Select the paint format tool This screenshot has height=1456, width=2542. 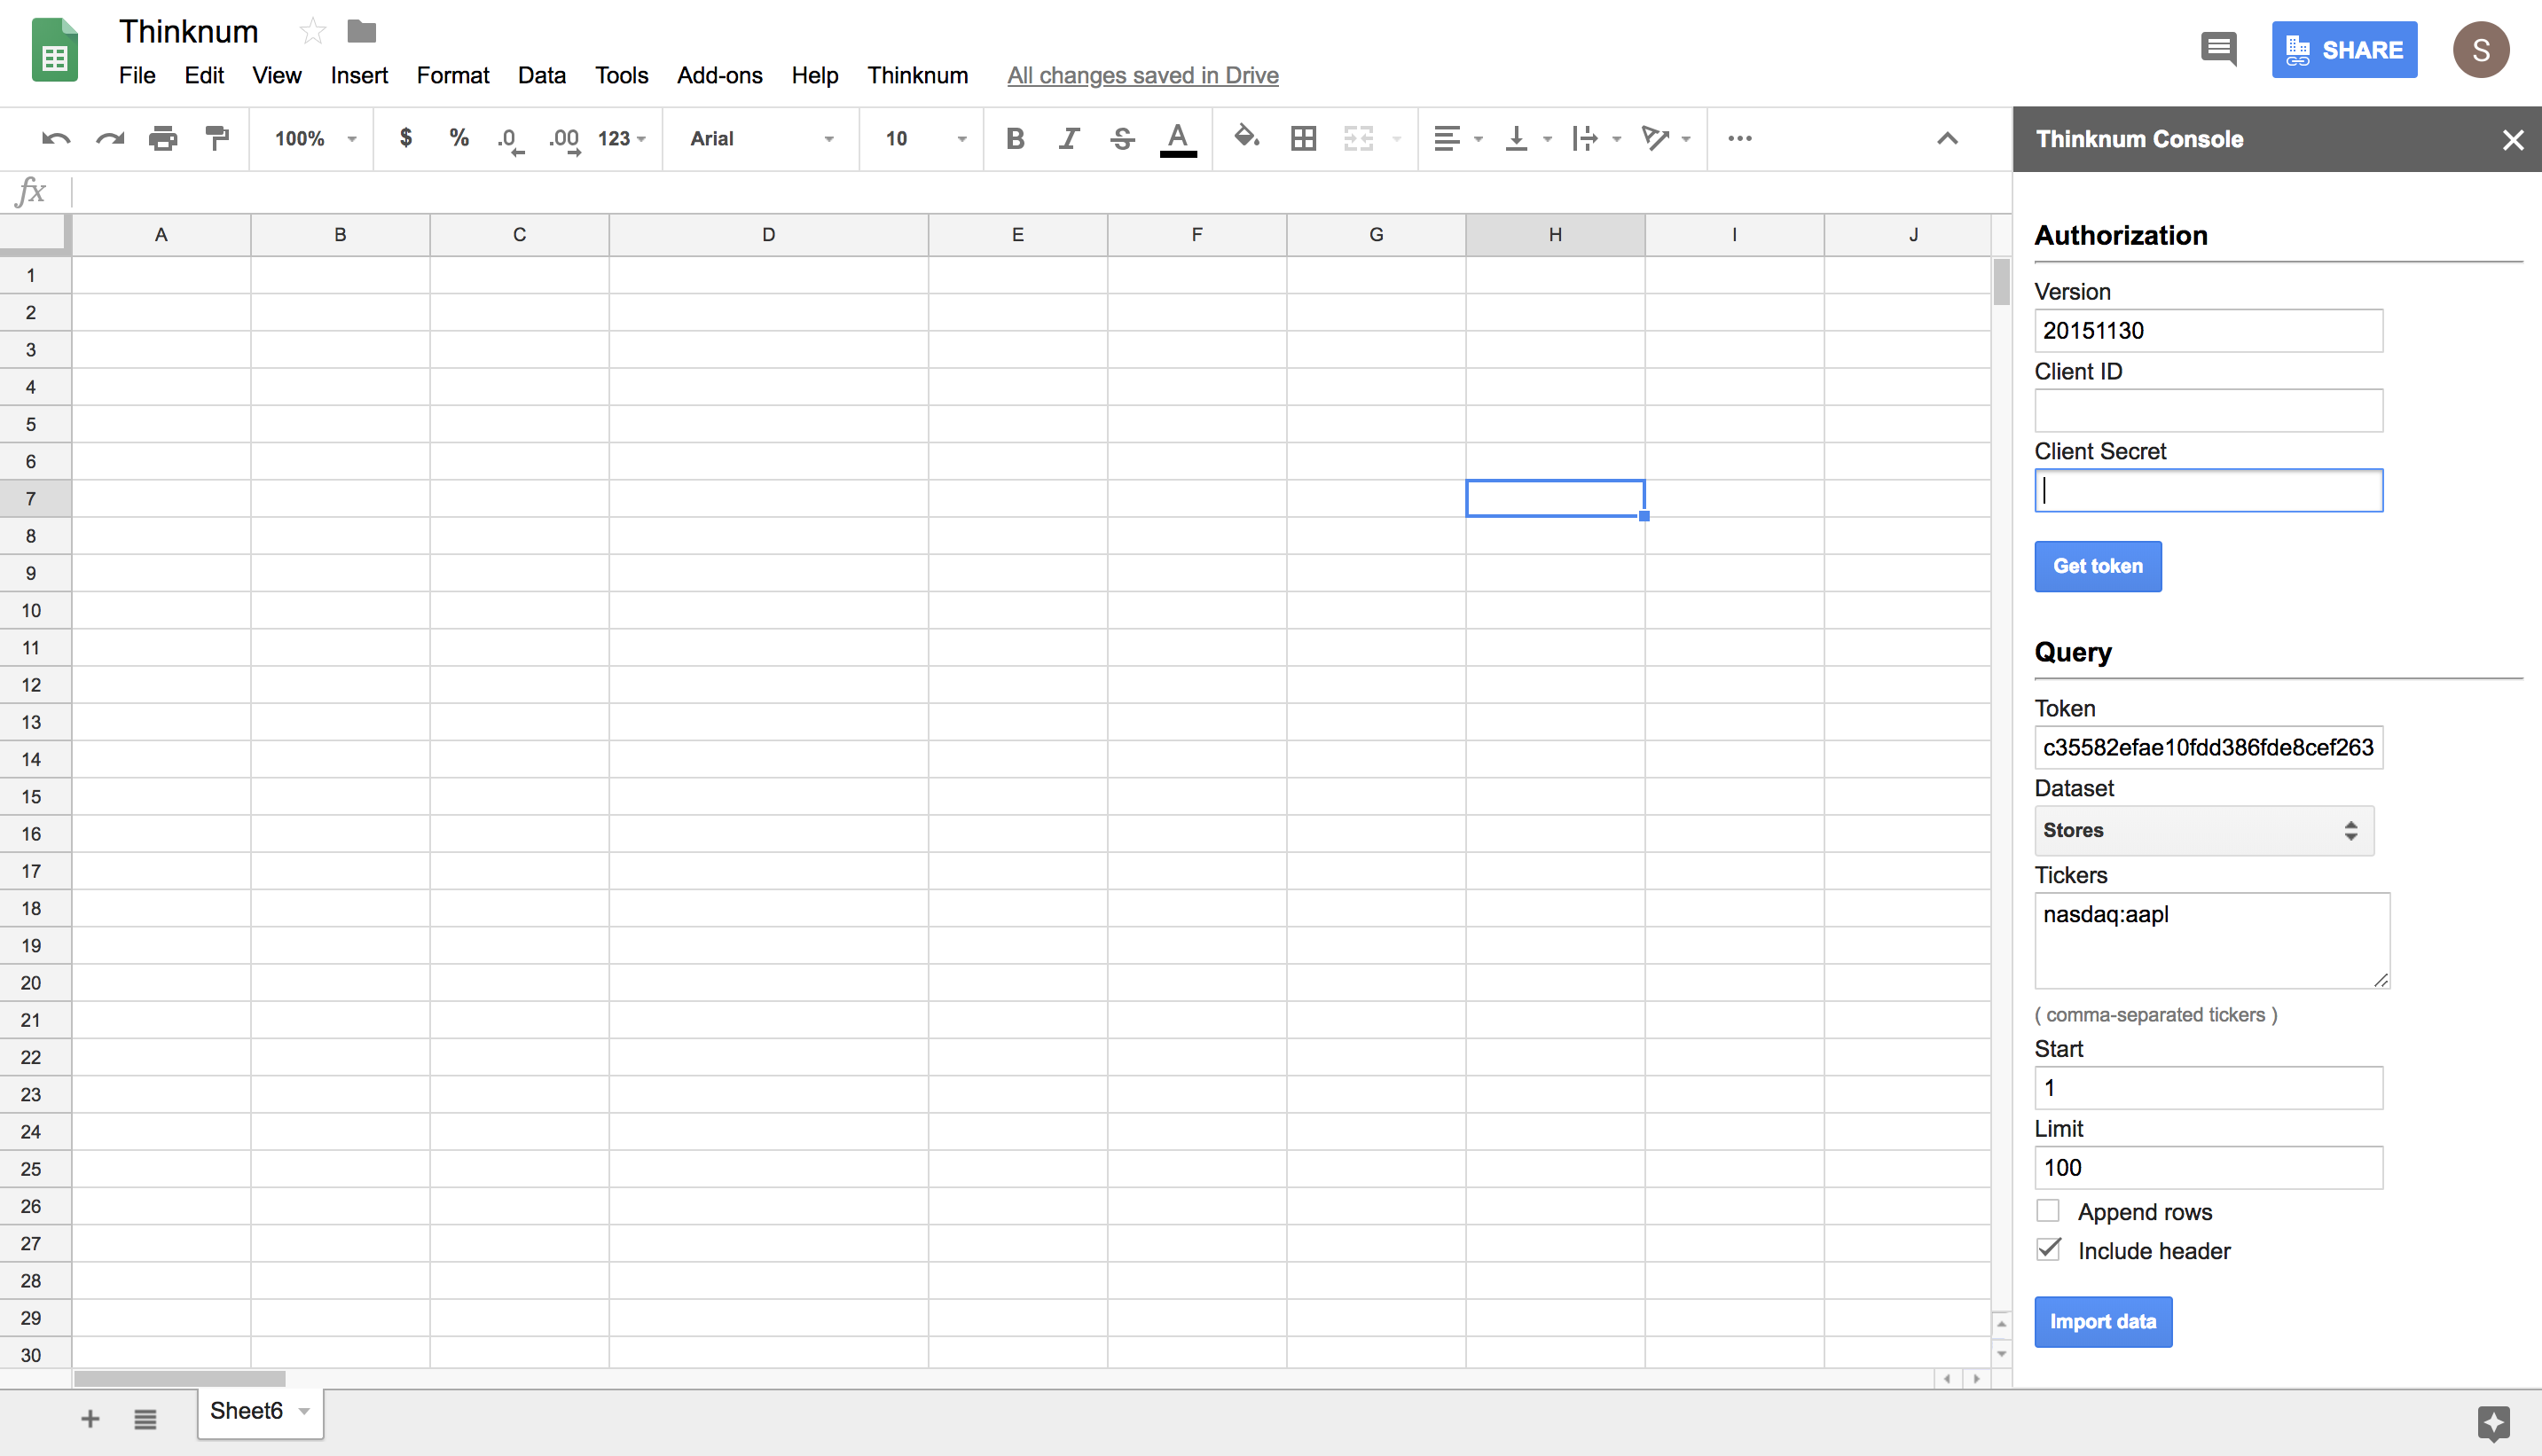point(217,139)
